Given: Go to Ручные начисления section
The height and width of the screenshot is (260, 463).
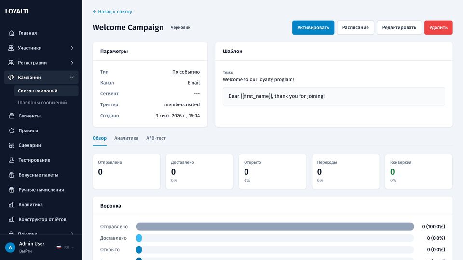Looking at the screenshot, I should 41,190.
